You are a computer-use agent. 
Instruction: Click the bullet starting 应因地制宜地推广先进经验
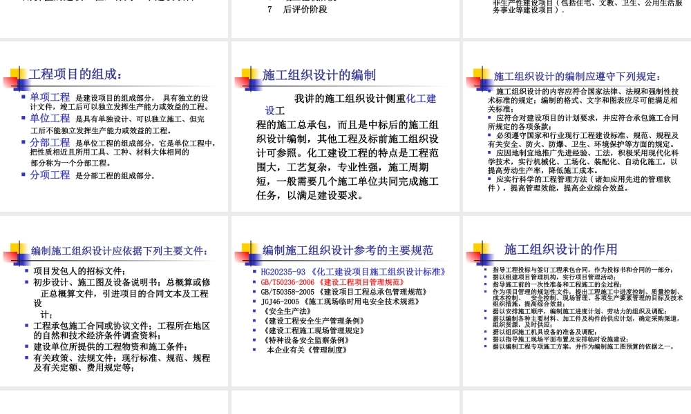583,161
